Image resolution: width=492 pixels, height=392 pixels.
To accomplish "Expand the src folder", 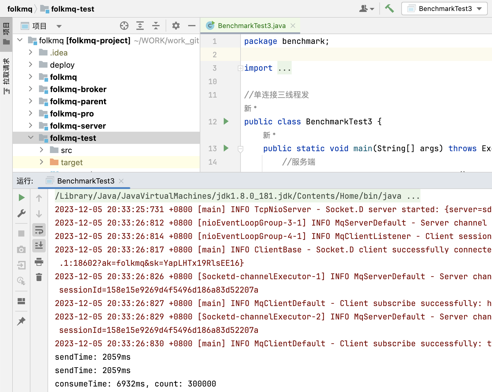I will coord(41,150).
